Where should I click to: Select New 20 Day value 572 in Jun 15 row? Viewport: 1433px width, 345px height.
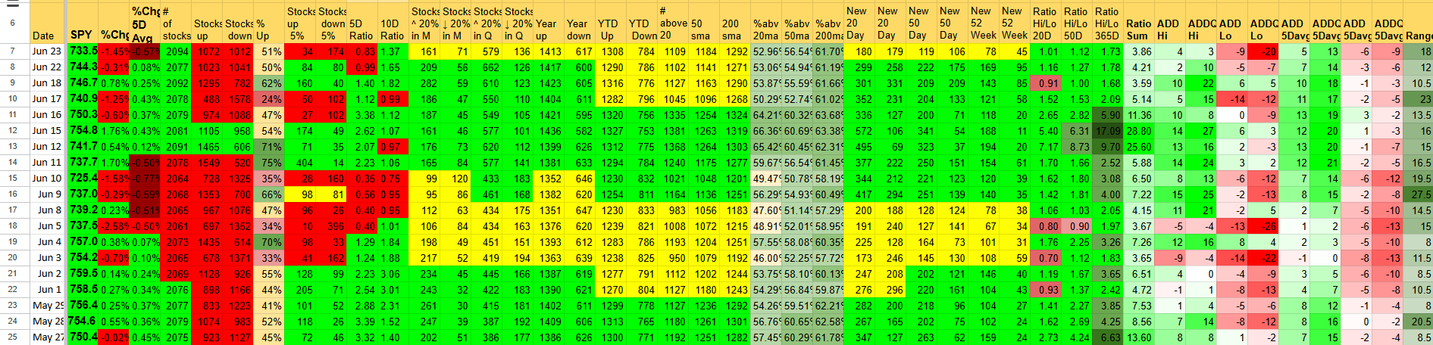(859, 131)
